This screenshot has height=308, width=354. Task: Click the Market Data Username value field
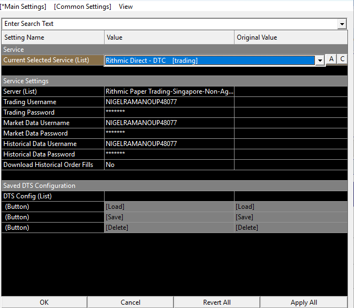[170, 123]
